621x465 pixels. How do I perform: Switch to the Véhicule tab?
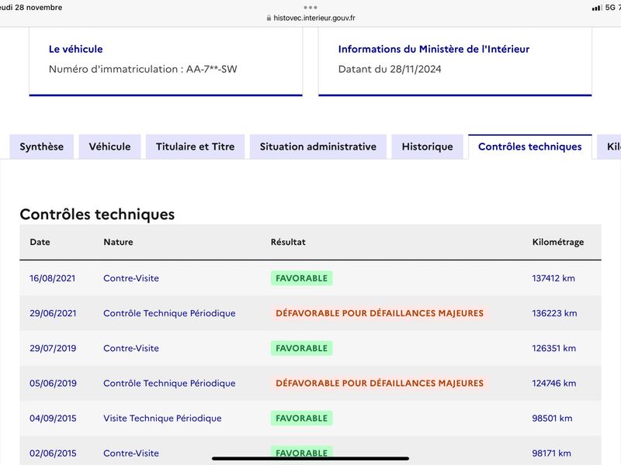tap(109, 146)
